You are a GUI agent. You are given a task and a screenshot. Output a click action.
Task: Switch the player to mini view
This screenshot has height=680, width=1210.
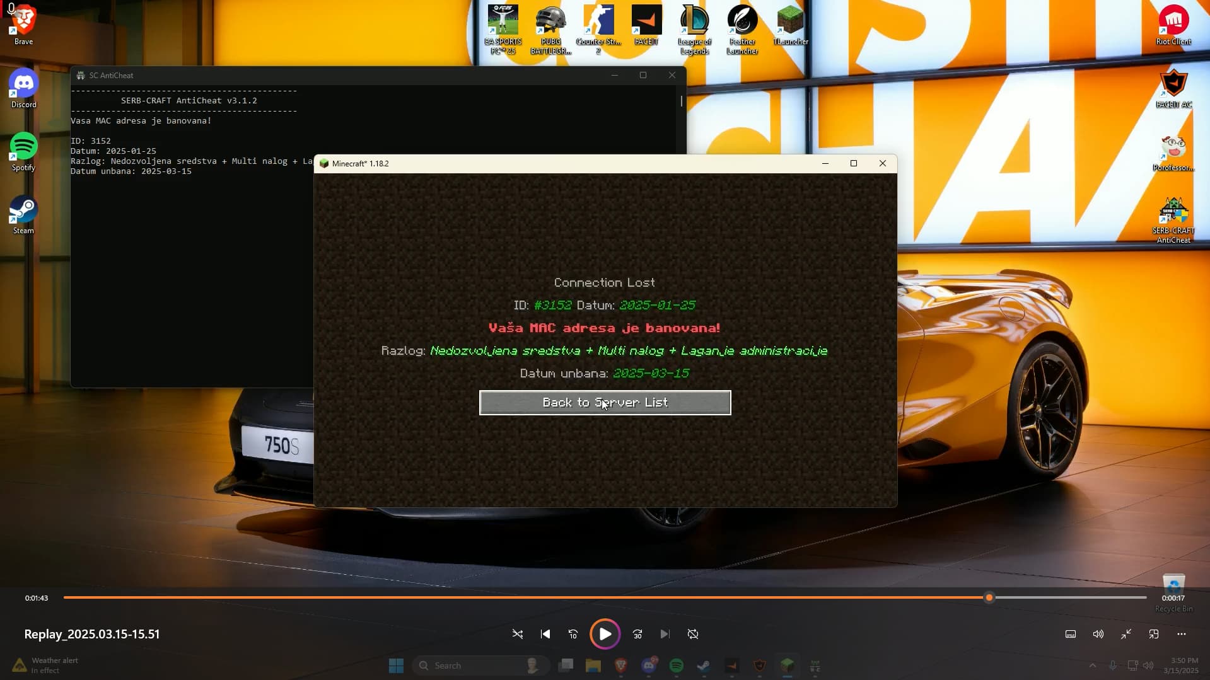[x=1154, y=634]
